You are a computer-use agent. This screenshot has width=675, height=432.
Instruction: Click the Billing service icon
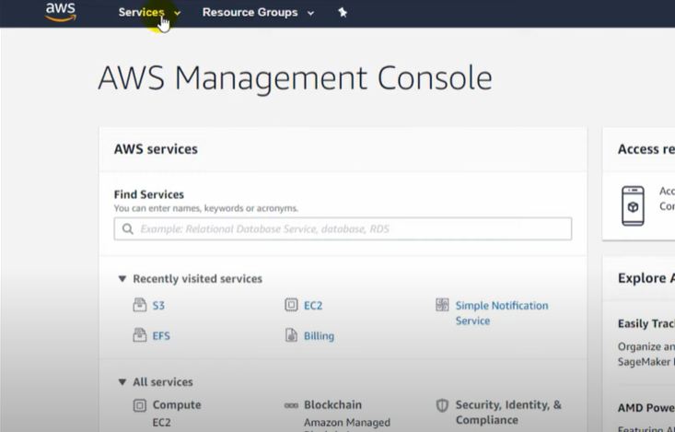[291, 335]
